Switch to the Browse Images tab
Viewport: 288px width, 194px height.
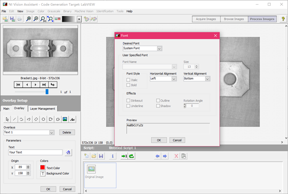click(234, 19)
